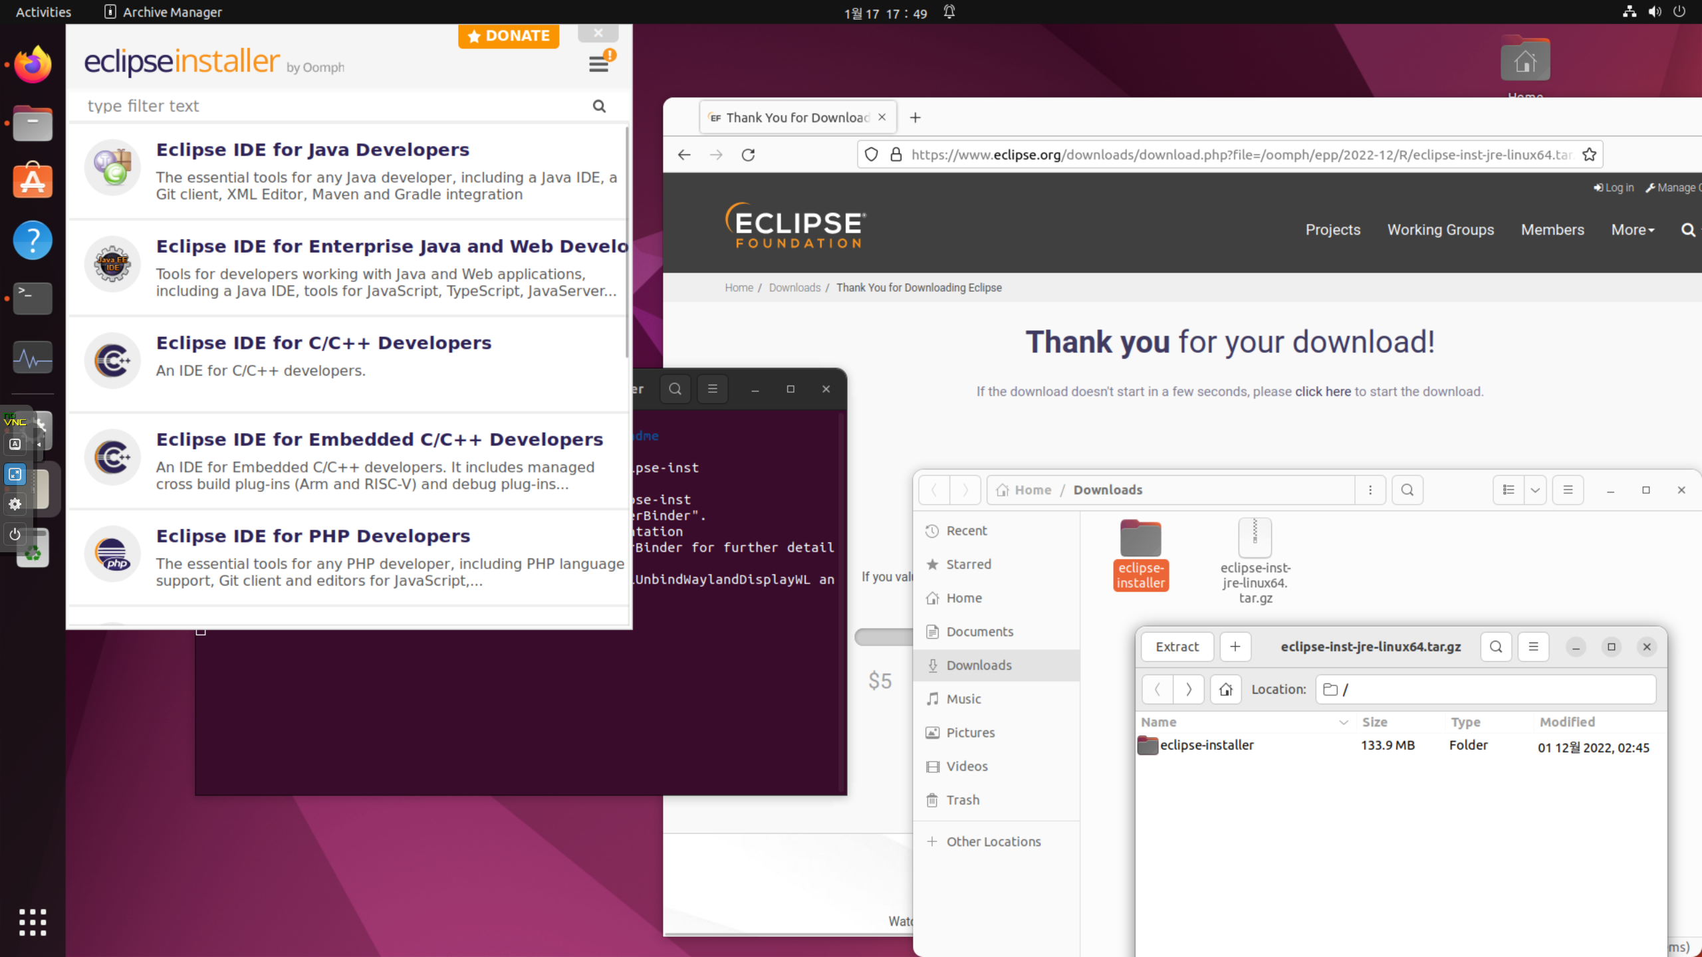
Task: Go to home location in Archive Manager
Action: click(1226, 690)
